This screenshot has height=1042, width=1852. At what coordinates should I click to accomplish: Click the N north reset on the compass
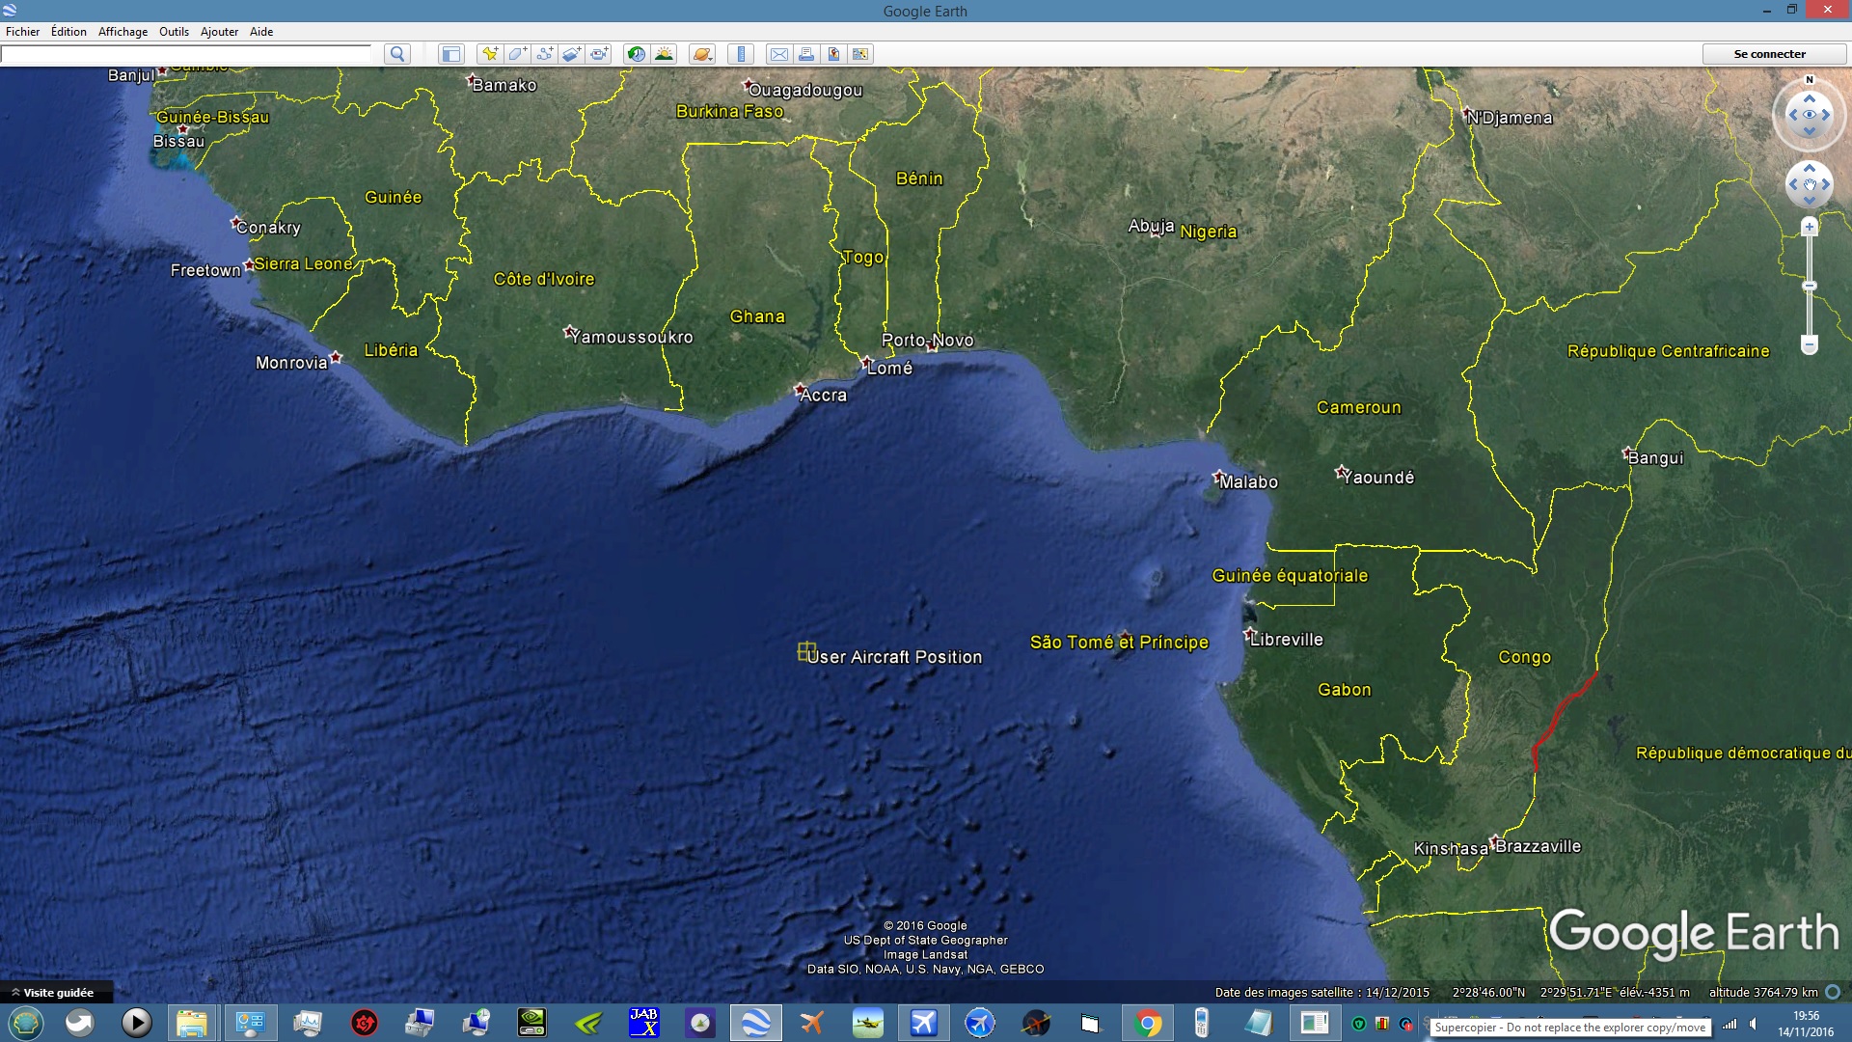pyautogui.click(x=1810, y=80)
